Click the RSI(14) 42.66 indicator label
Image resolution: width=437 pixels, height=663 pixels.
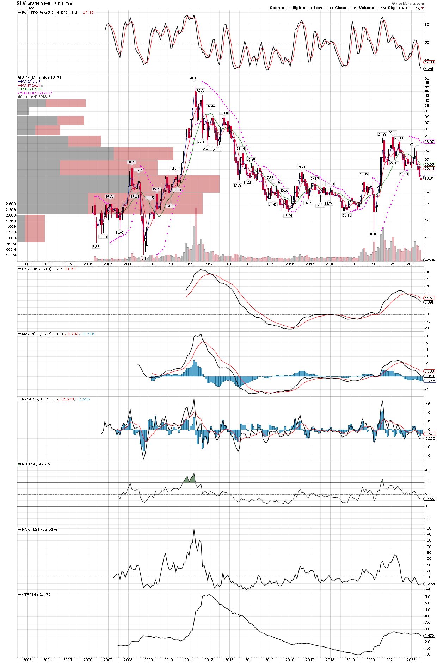tap(36, 464)
